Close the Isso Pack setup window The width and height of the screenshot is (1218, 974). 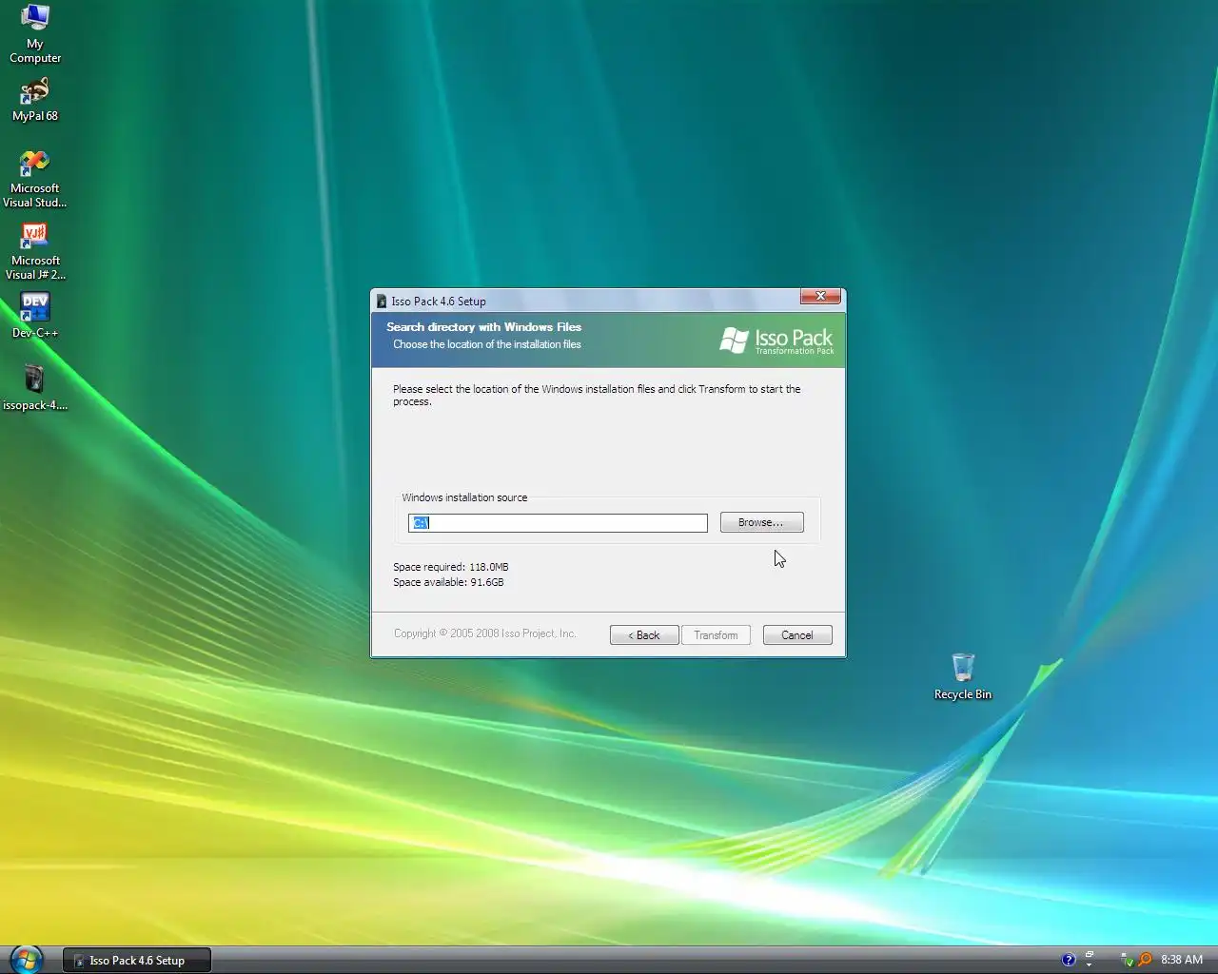820,296
